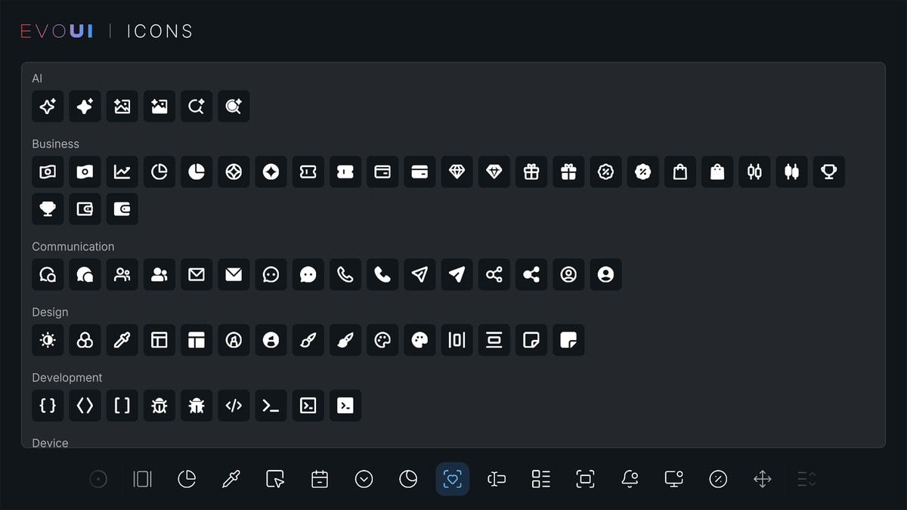This screenshot has height=510, width=907.
Task: Select the cursor-in-square icon in bottom dock
Action: coord(275,479)
